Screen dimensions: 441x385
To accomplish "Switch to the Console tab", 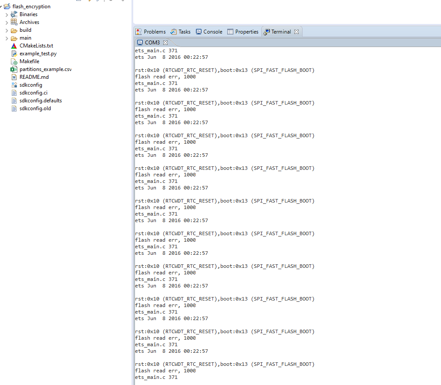I will click(x=209, y=31).
